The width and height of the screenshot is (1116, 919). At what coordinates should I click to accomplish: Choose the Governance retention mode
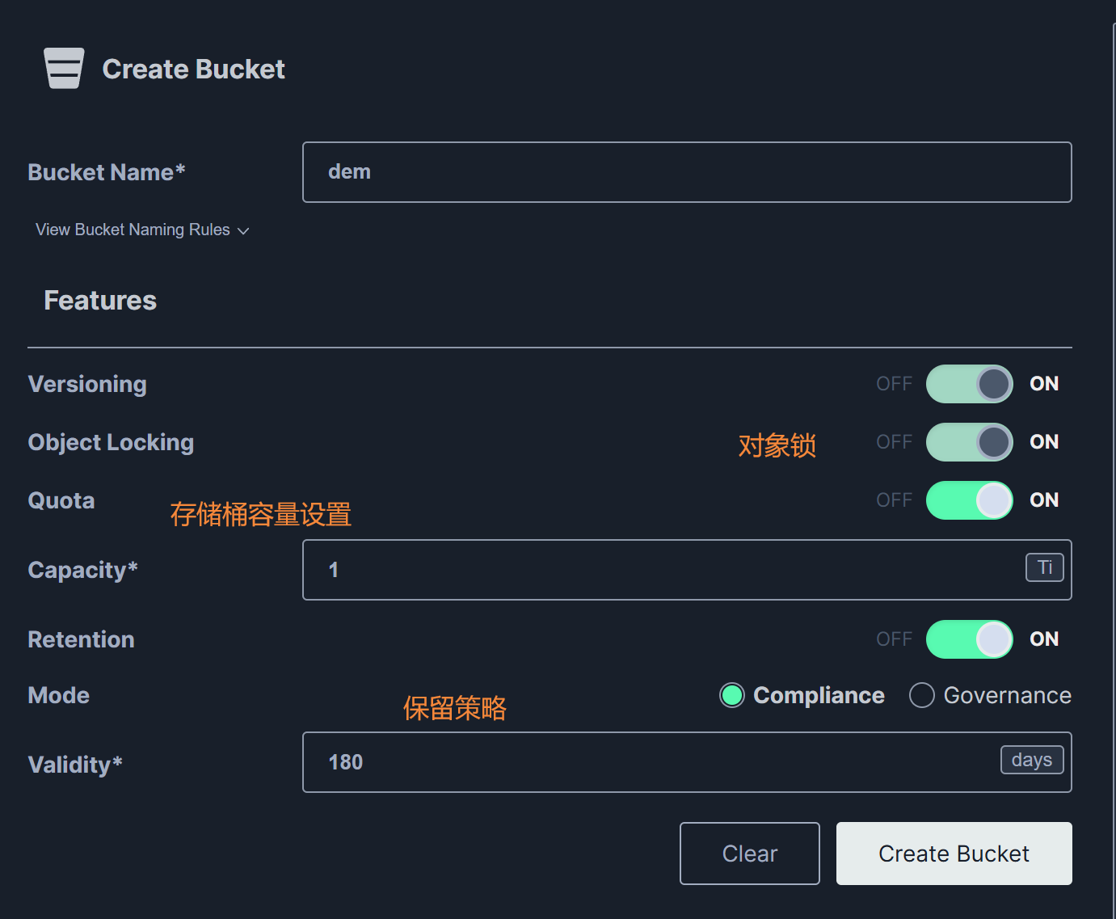pos(922,695)
